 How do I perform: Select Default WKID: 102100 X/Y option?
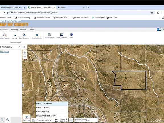[x=52, y=116]
